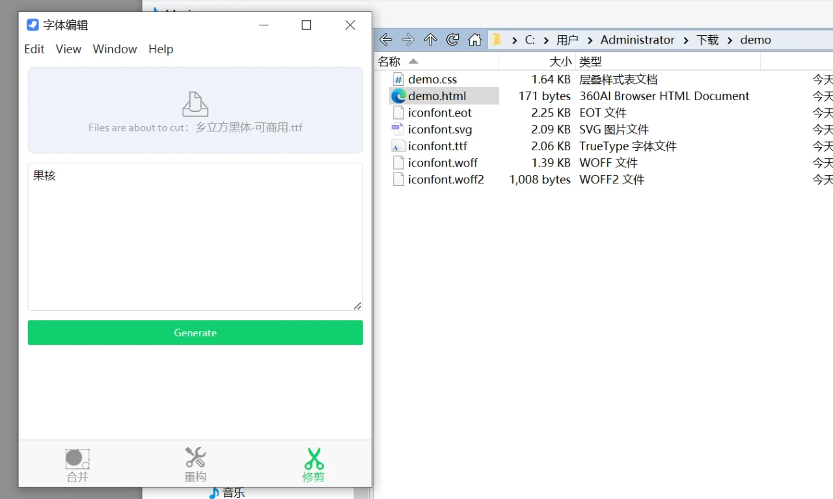The width and height of the screenshot is (833, 499).
Task: Select Administrator in the breadcrumb path
Action: (x=638, y=40)
